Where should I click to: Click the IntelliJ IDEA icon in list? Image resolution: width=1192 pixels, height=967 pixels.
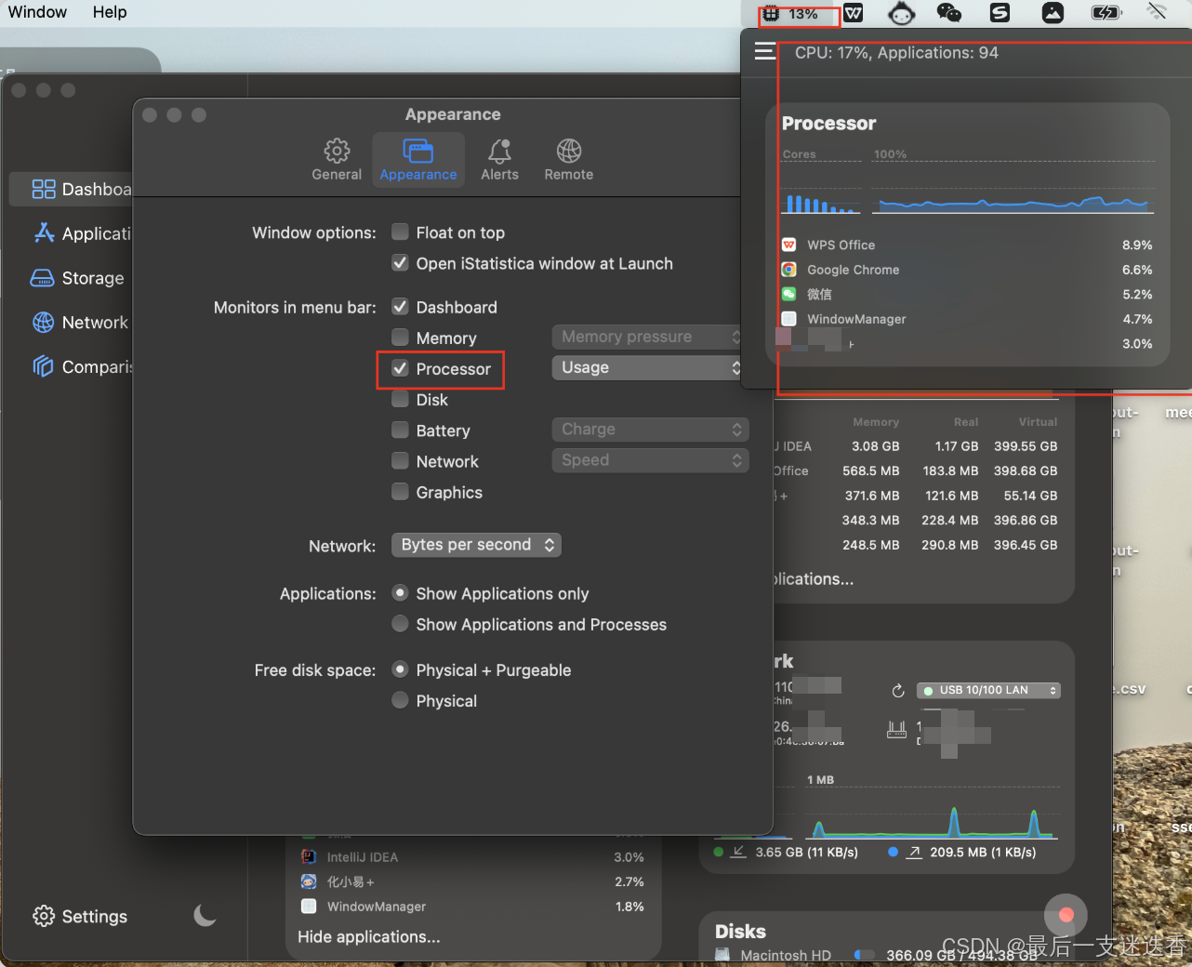pyautogui.click(x=309, y=857)
